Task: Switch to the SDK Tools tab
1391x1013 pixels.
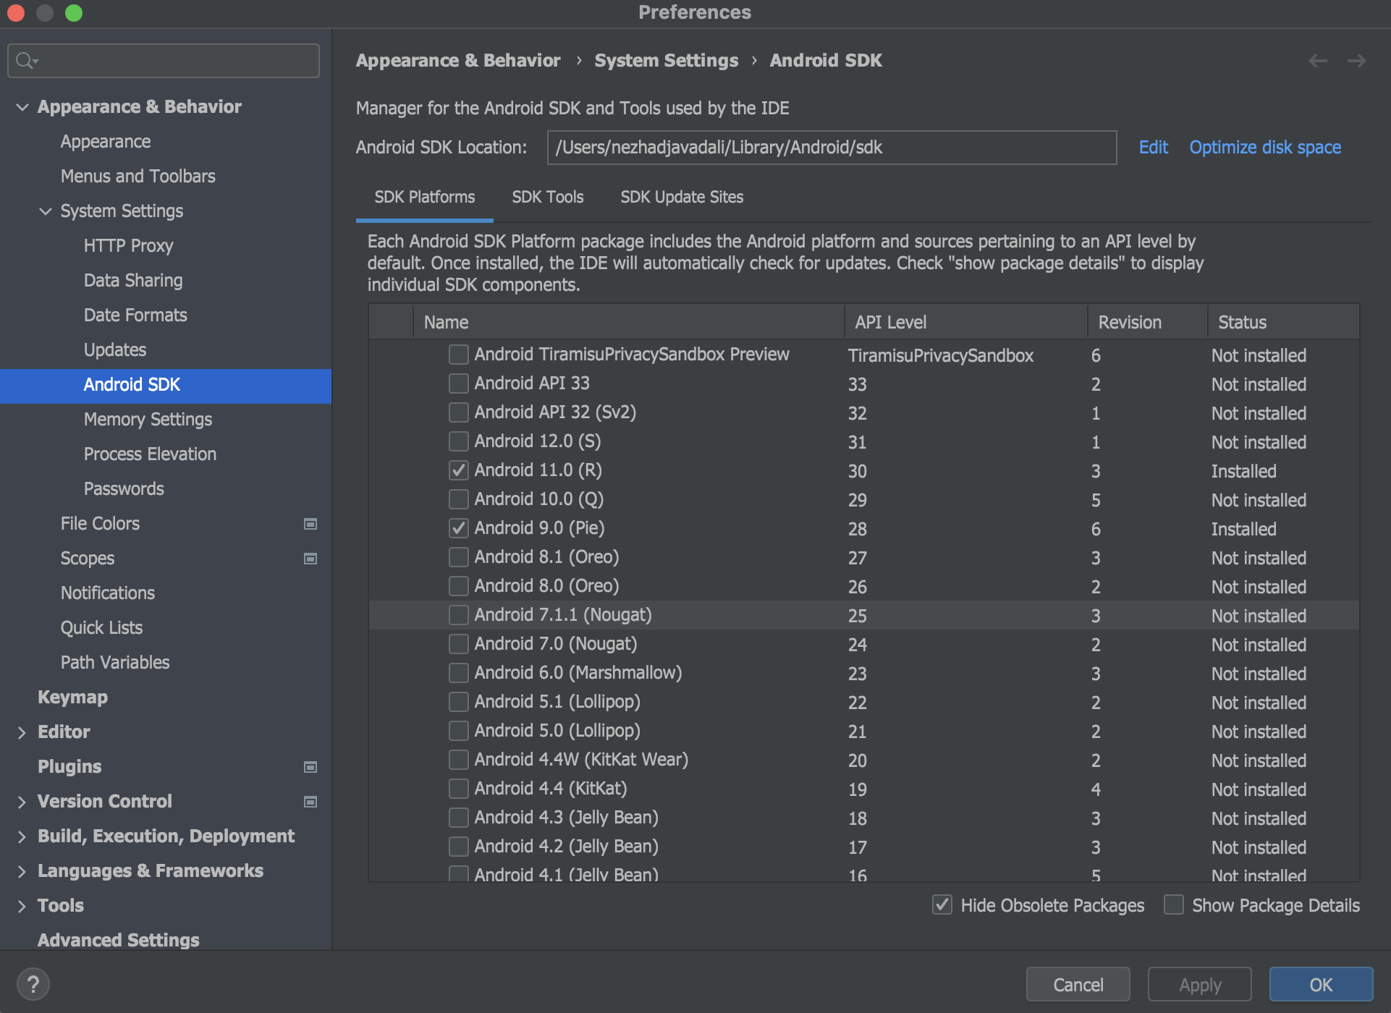Action: (547, 198)
